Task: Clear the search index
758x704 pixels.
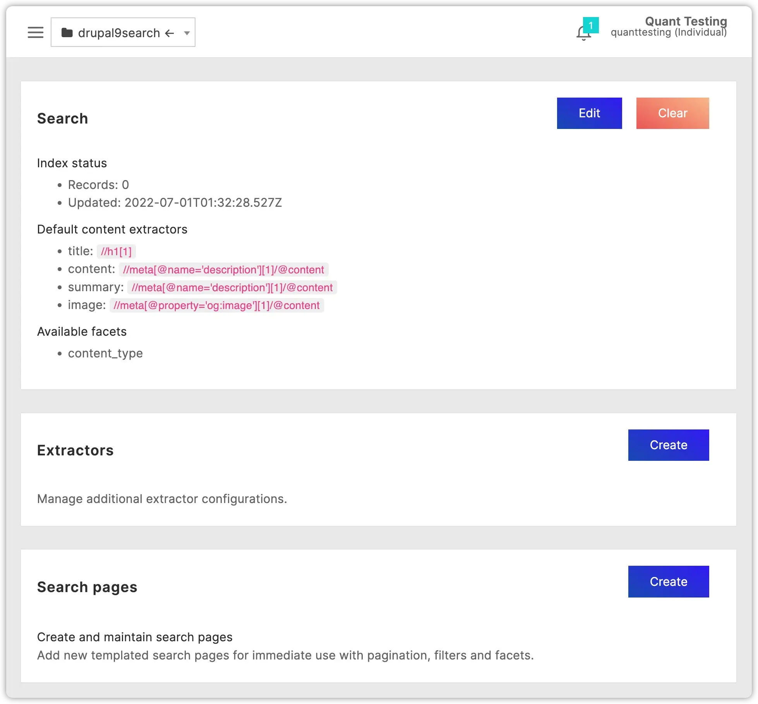Action: coord(672,113)
